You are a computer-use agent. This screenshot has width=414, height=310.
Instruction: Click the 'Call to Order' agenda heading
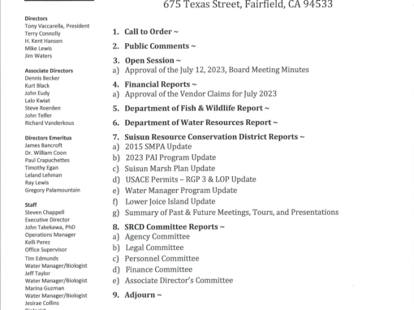pos(148,32)
